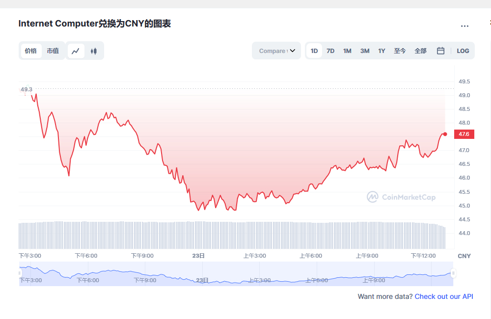Click the 上午9:00 label on the main axis
491x319 pixels.
(x=367, y=256)
